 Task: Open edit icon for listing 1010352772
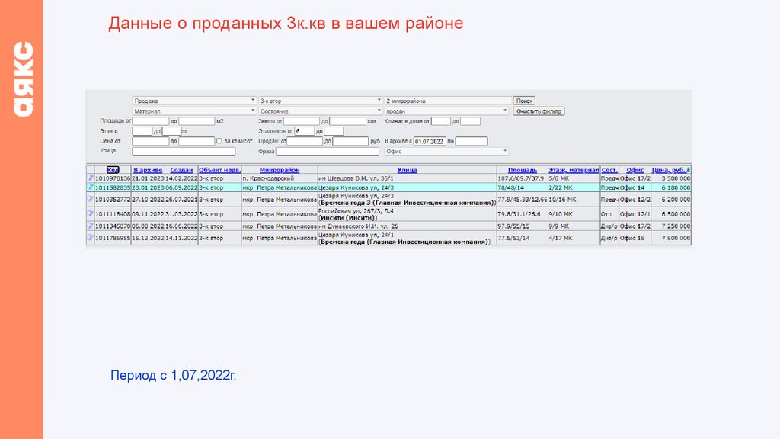(x=91, y=199)
